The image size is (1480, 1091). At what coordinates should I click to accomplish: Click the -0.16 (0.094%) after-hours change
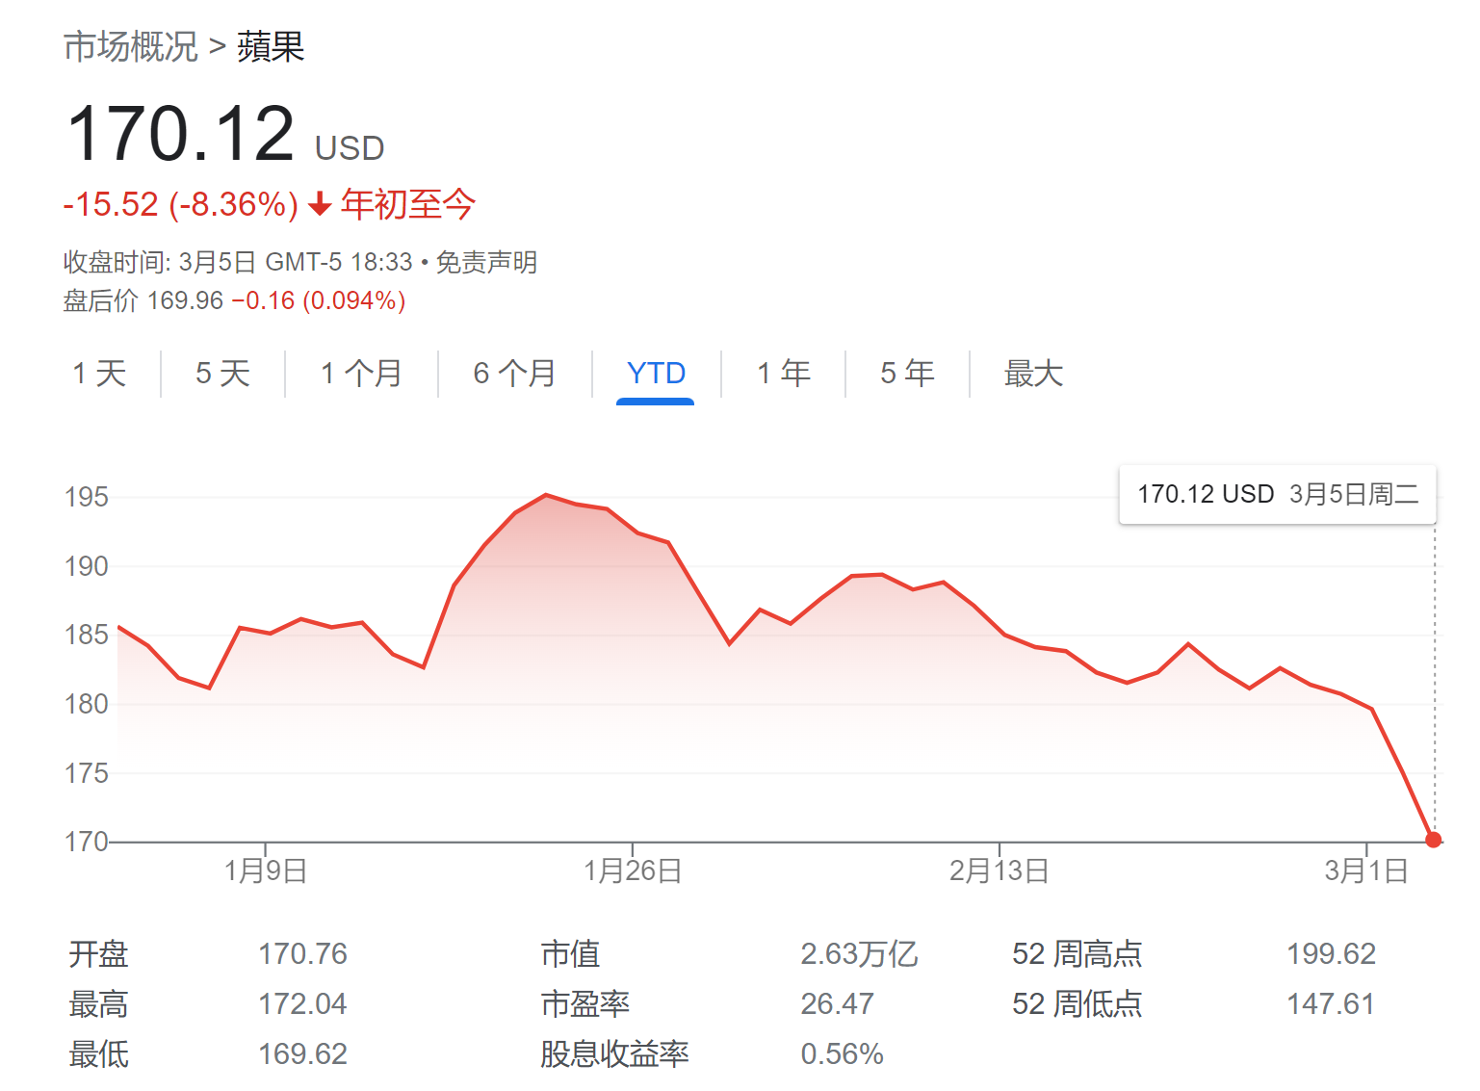319,301
